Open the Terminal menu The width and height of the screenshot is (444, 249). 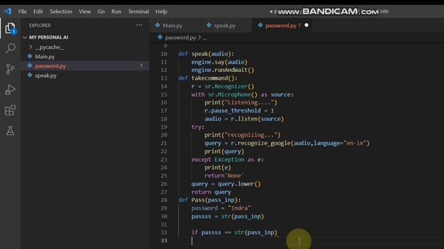[x=138, y=12]
